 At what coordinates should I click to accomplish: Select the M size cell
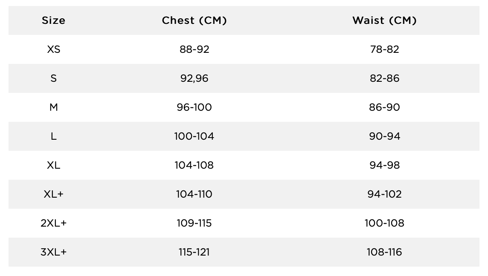[x=53, y=107]
